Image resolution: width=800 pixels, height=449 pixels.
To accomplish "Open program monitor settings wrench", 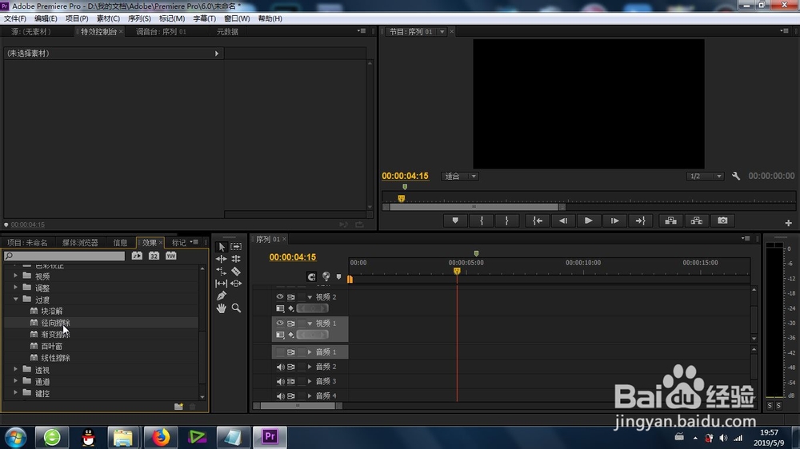I will click(x=736, y=176).
